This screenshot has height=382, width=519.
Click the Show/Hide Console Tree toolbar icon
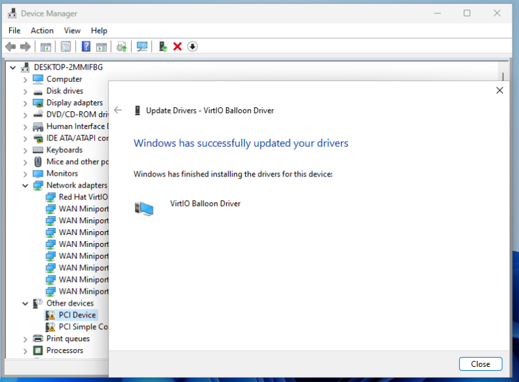point(46,47)
